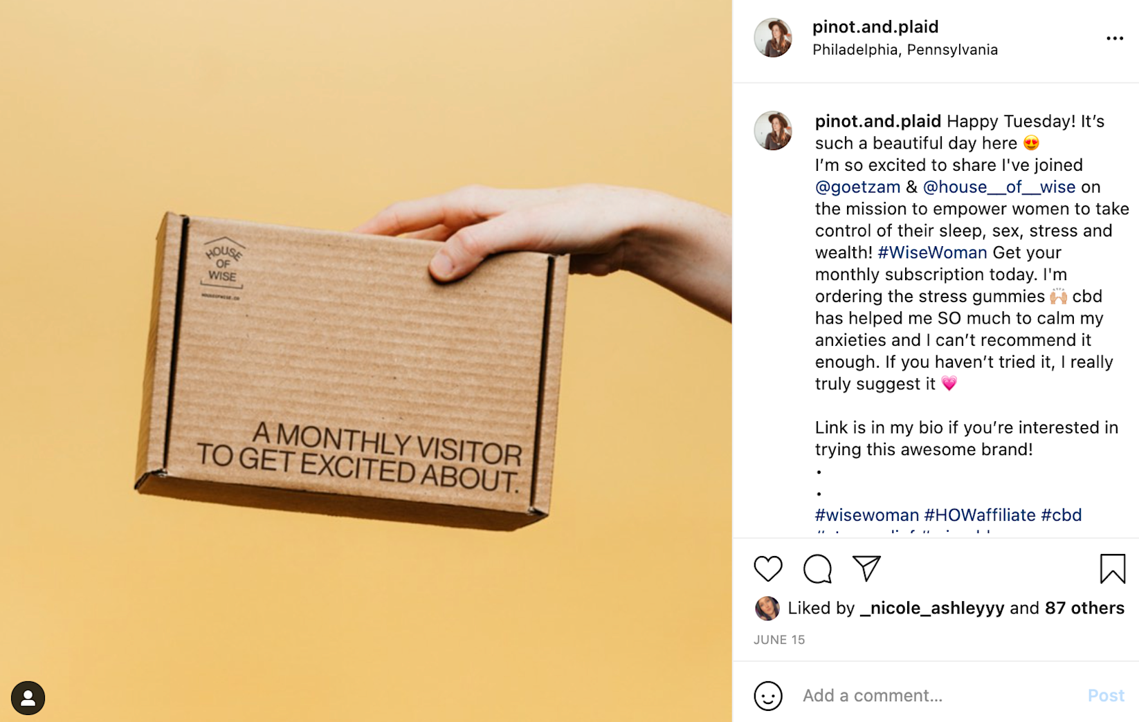Show the 87 others who liked
The height and width of the screenshot is (722, 1139).
point(1084,608)
